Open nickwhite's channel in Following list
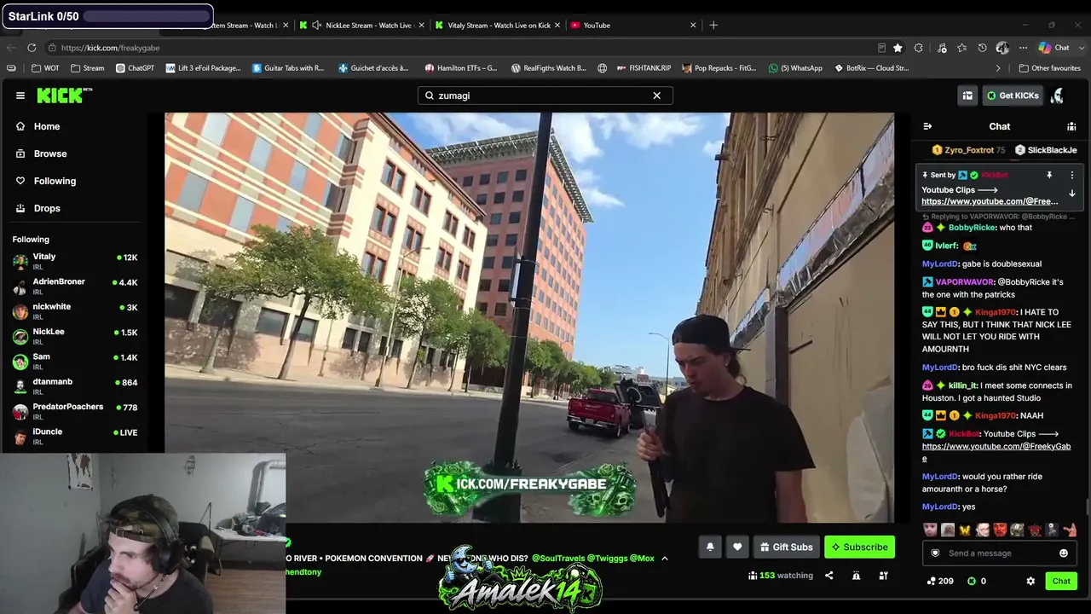This screenshot has width=1091, height=614. pos(75,310)
